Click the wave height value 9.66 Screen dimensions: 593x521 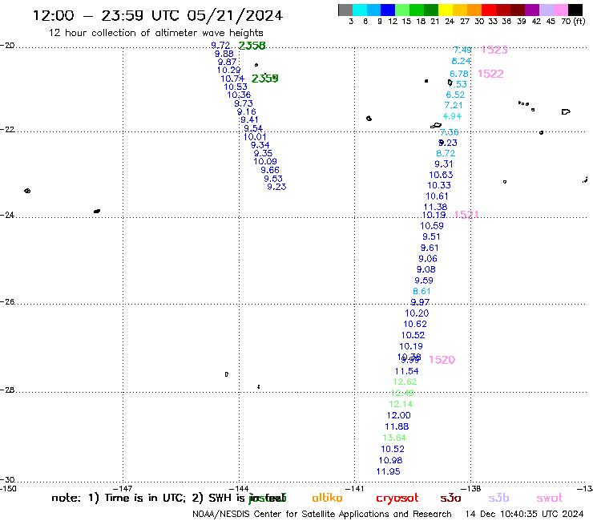click(x=270, y=170)
